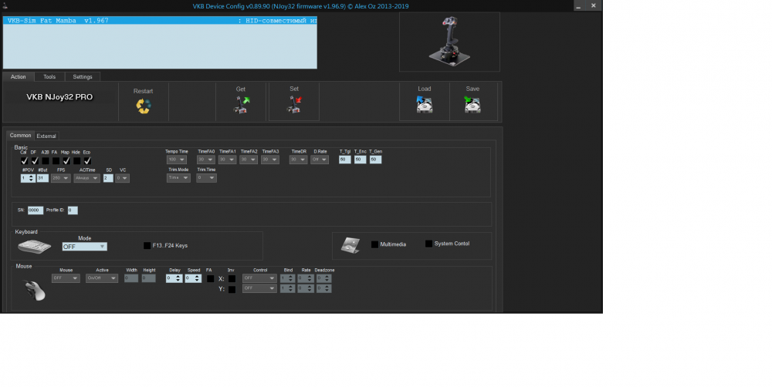Image resolution: width=772 pixels, height=387 pixels.
Task: Open the TimeFA0 dropdown
Action: [206, 160]
